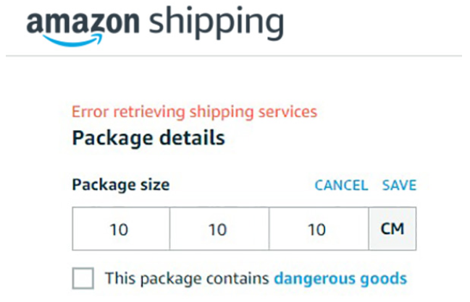Cancel package size editing
The width and height of the screenshot is (470, 302).
click(x=341, y=185)
